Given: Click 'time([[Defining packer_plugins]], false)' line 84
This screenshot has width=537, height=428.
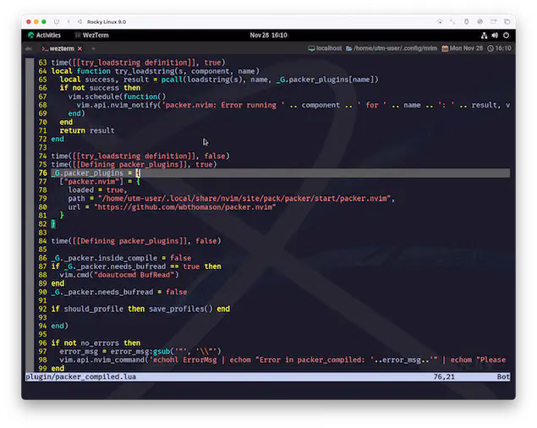Looking at the screenshot, I should (136, 241).
